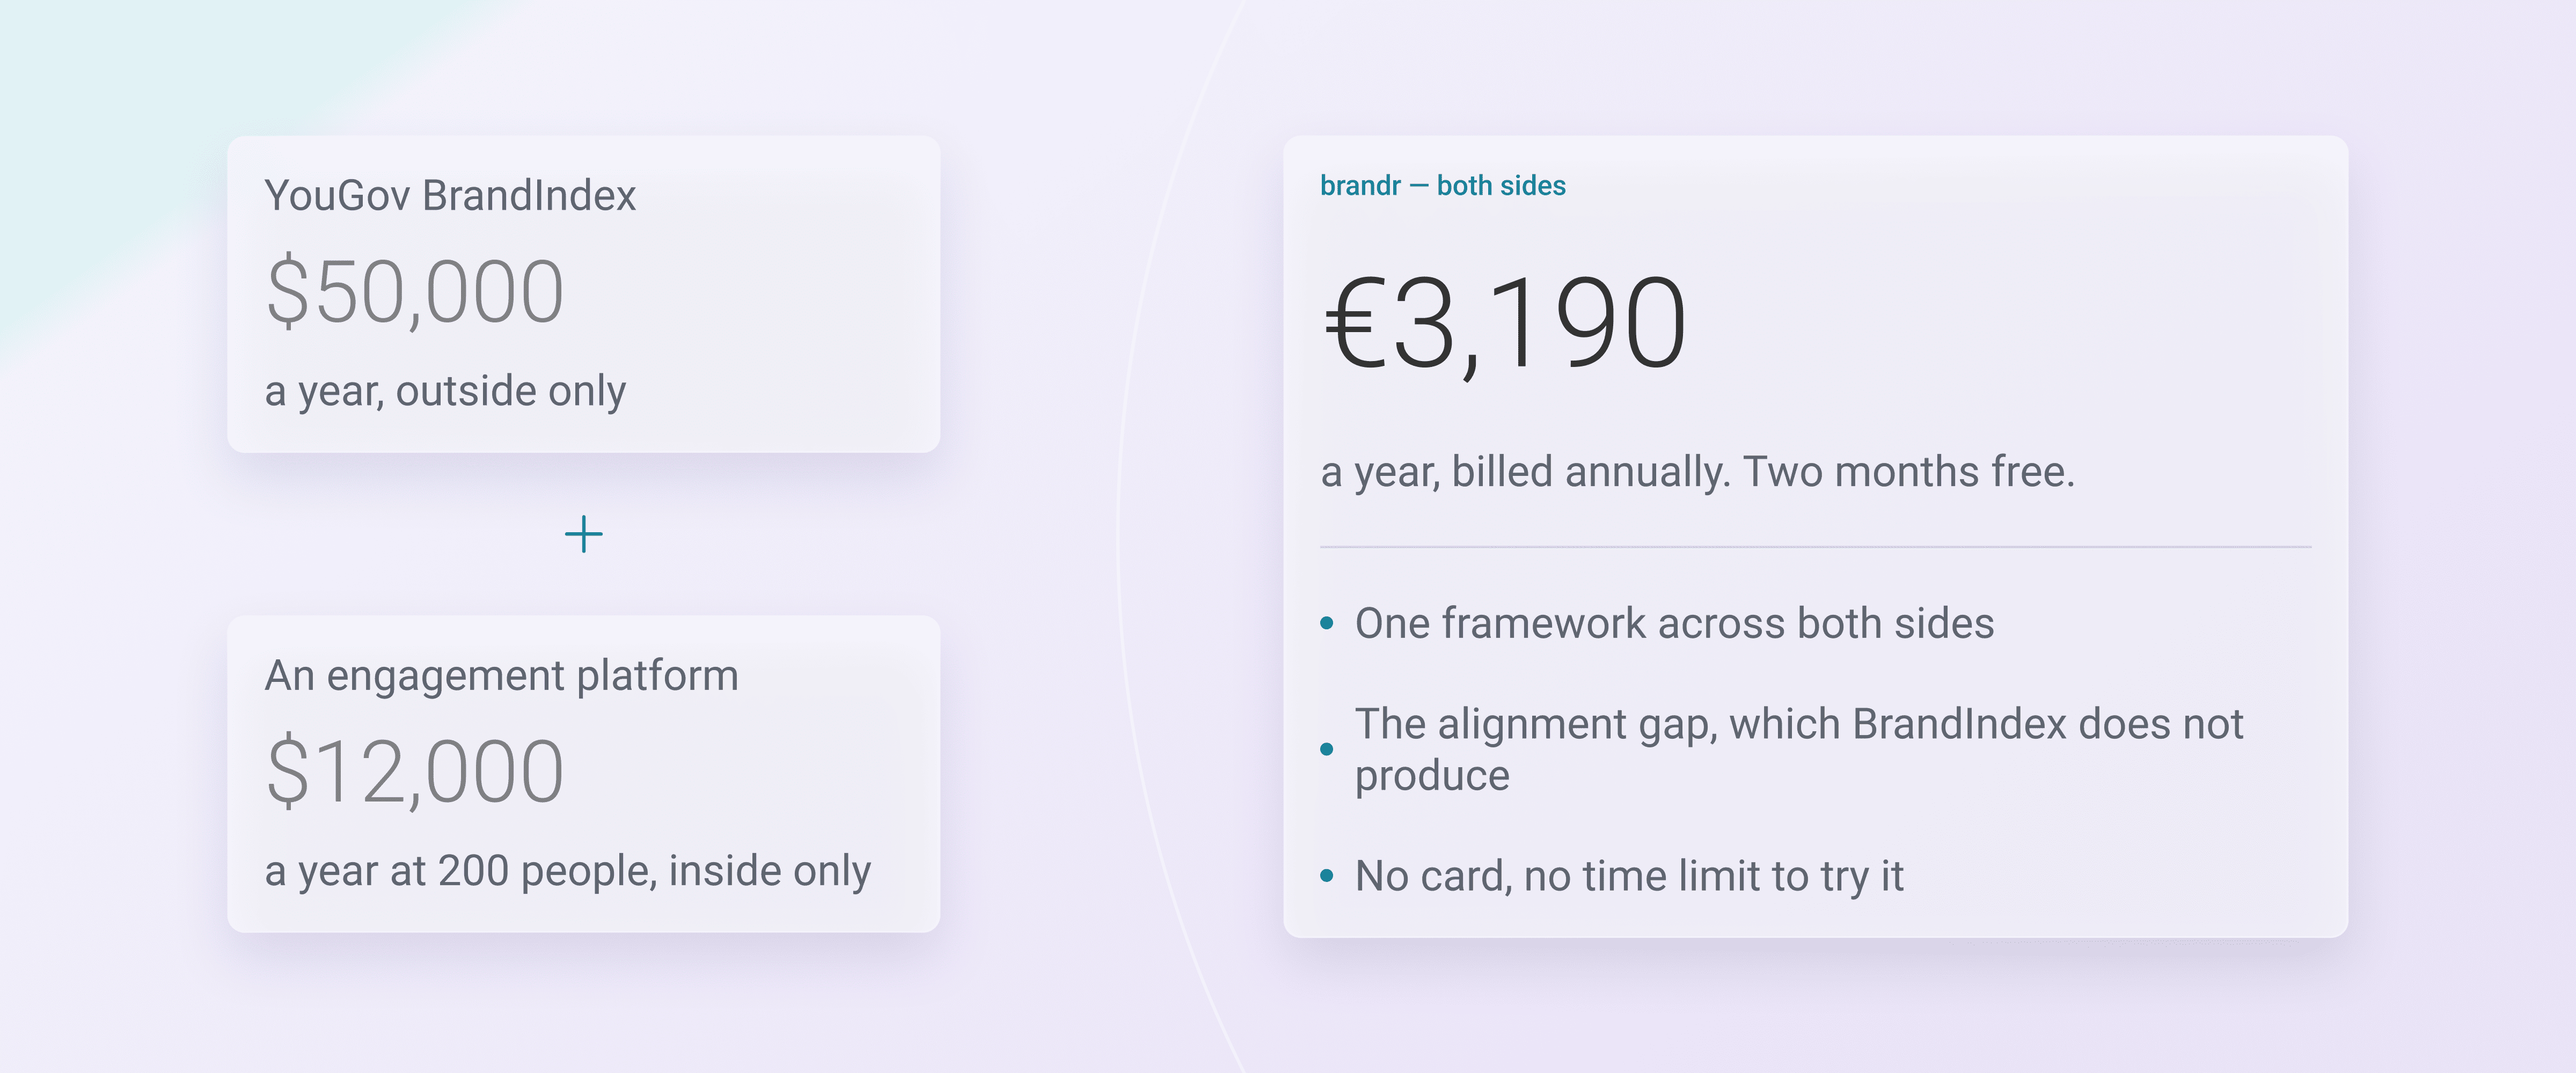
Task: Click the $12,000 price figure
Action: coord(415,772)
